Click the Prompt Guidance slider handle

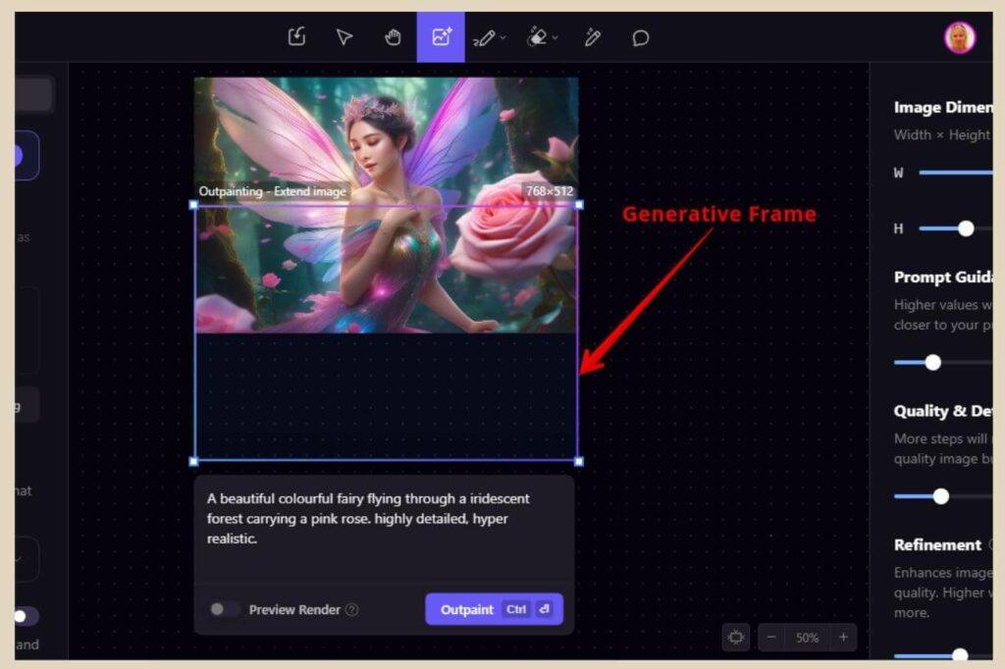[933, 363]
